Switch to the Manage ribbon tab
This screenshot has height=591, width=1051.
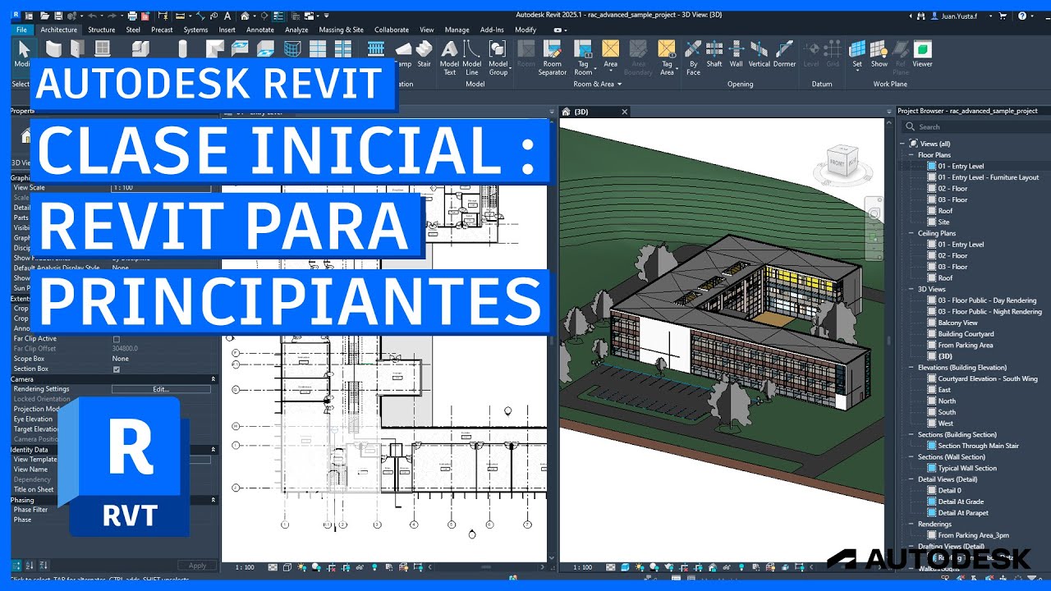point(457,30)
